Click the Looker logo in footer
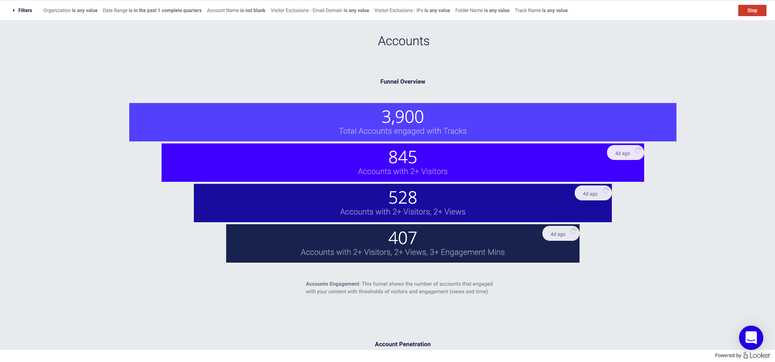 (x=756, y=356)
